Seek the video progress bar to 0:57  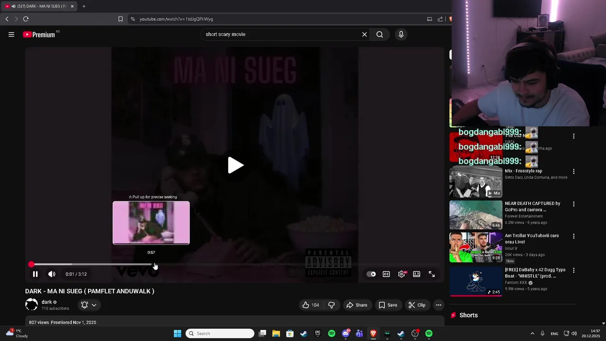coord(151,264)
